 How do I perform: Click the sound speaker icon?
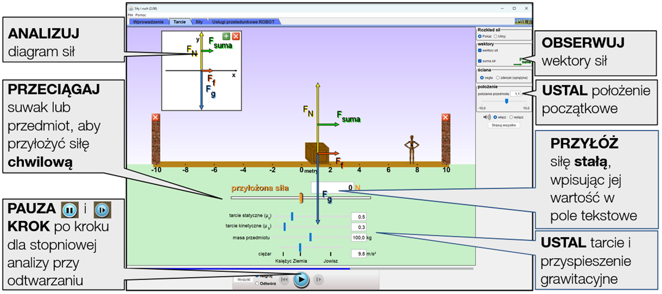(x=487, y=117)
